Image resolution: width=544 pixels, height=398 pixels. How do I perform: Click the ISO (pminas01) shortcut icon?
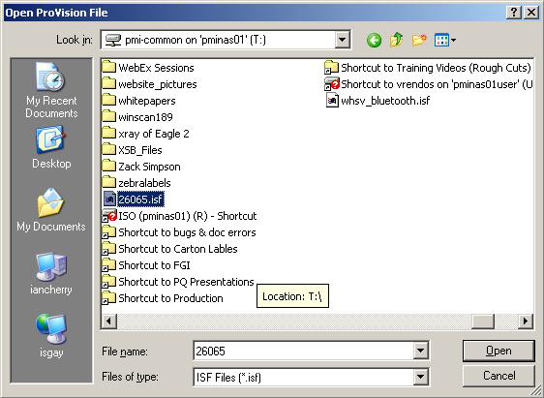(109, 216)
